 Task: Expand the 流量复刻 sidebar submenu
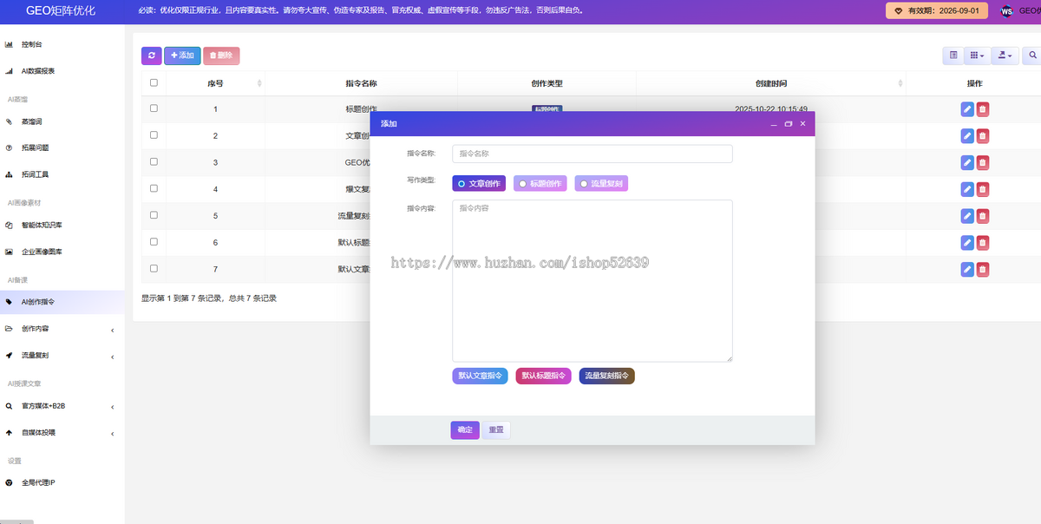[x=62, y=356]
